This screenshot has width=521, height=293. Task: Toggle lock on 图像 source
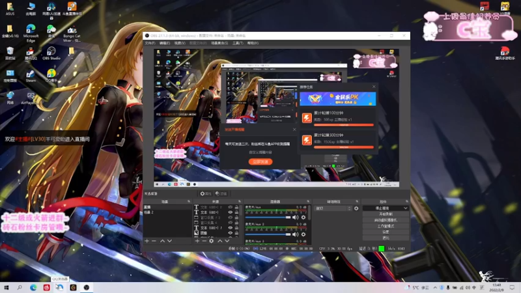pos(236,233)
